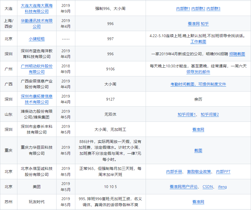
Task: Open 知乎问答2 link for 潍柴动力
Action: point(210,114)
